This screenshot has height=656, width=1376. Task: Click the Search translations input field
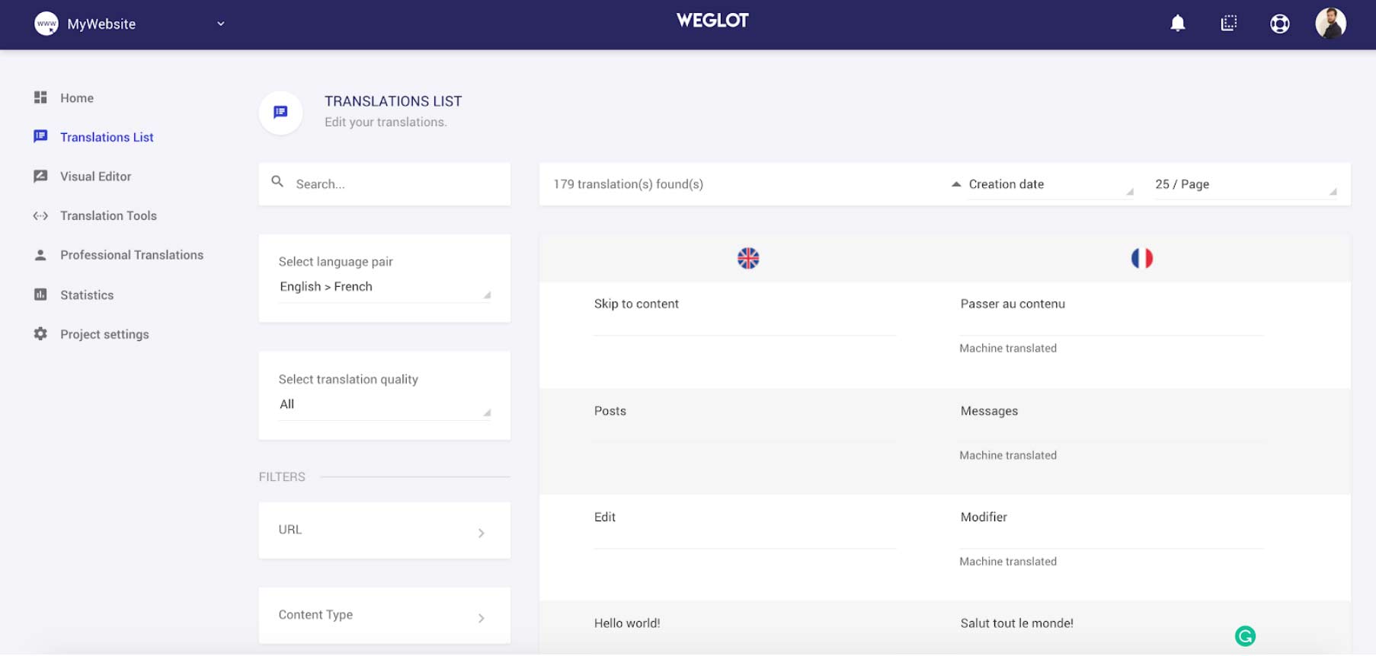click(x=385, y=184)
